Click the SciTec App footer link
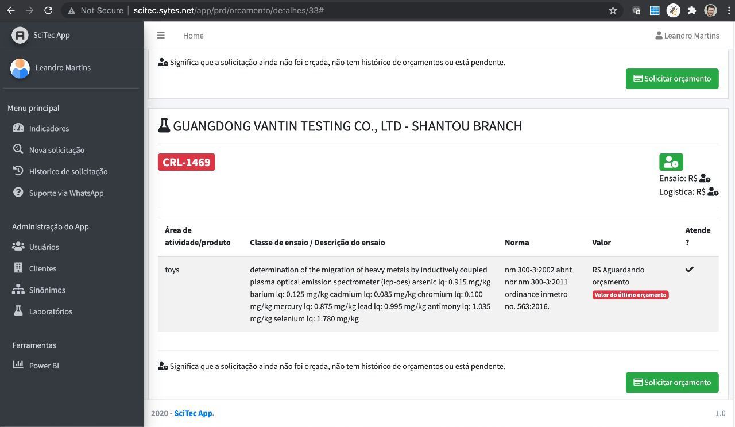 tap(194, 413)
